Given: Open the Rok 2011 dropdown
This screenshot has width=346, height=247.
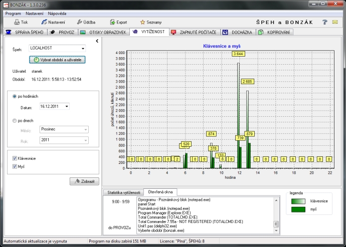Looking at the screenshot, I should click(x=64, y=140).
